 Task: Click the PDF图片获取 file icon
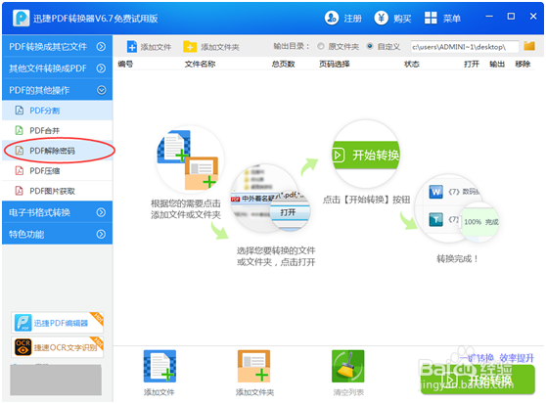(20, 191)
